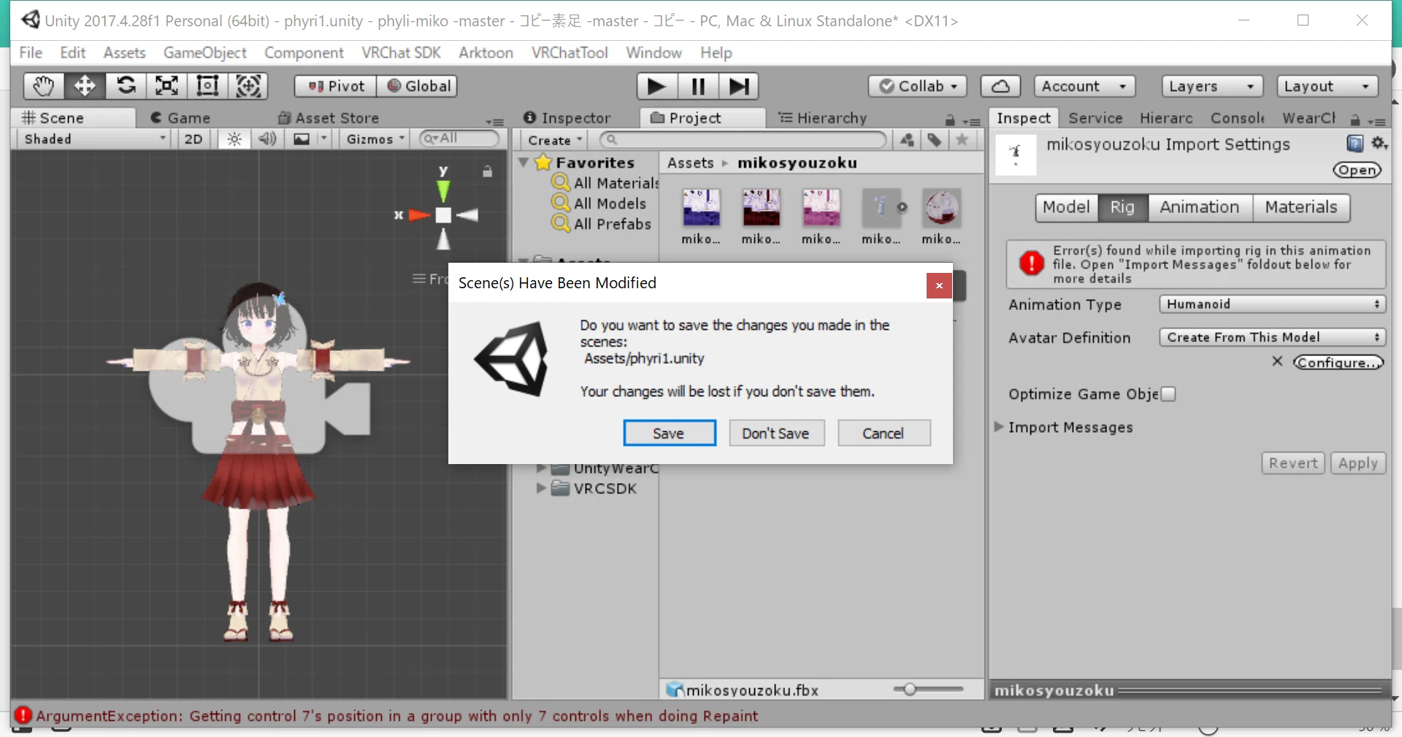Open the VRChat SDK menu
The image size is (1402, 737).
pyautogui.click(x=401, y=53)
